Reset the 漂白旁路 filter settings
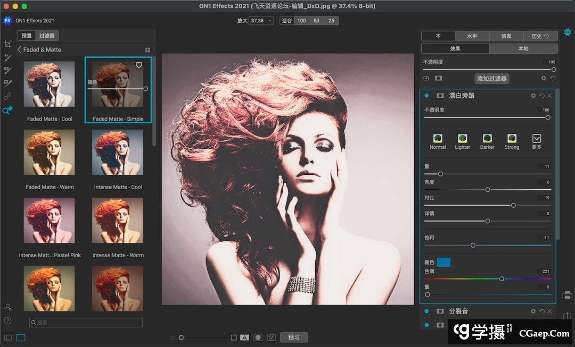 [542, 96]
